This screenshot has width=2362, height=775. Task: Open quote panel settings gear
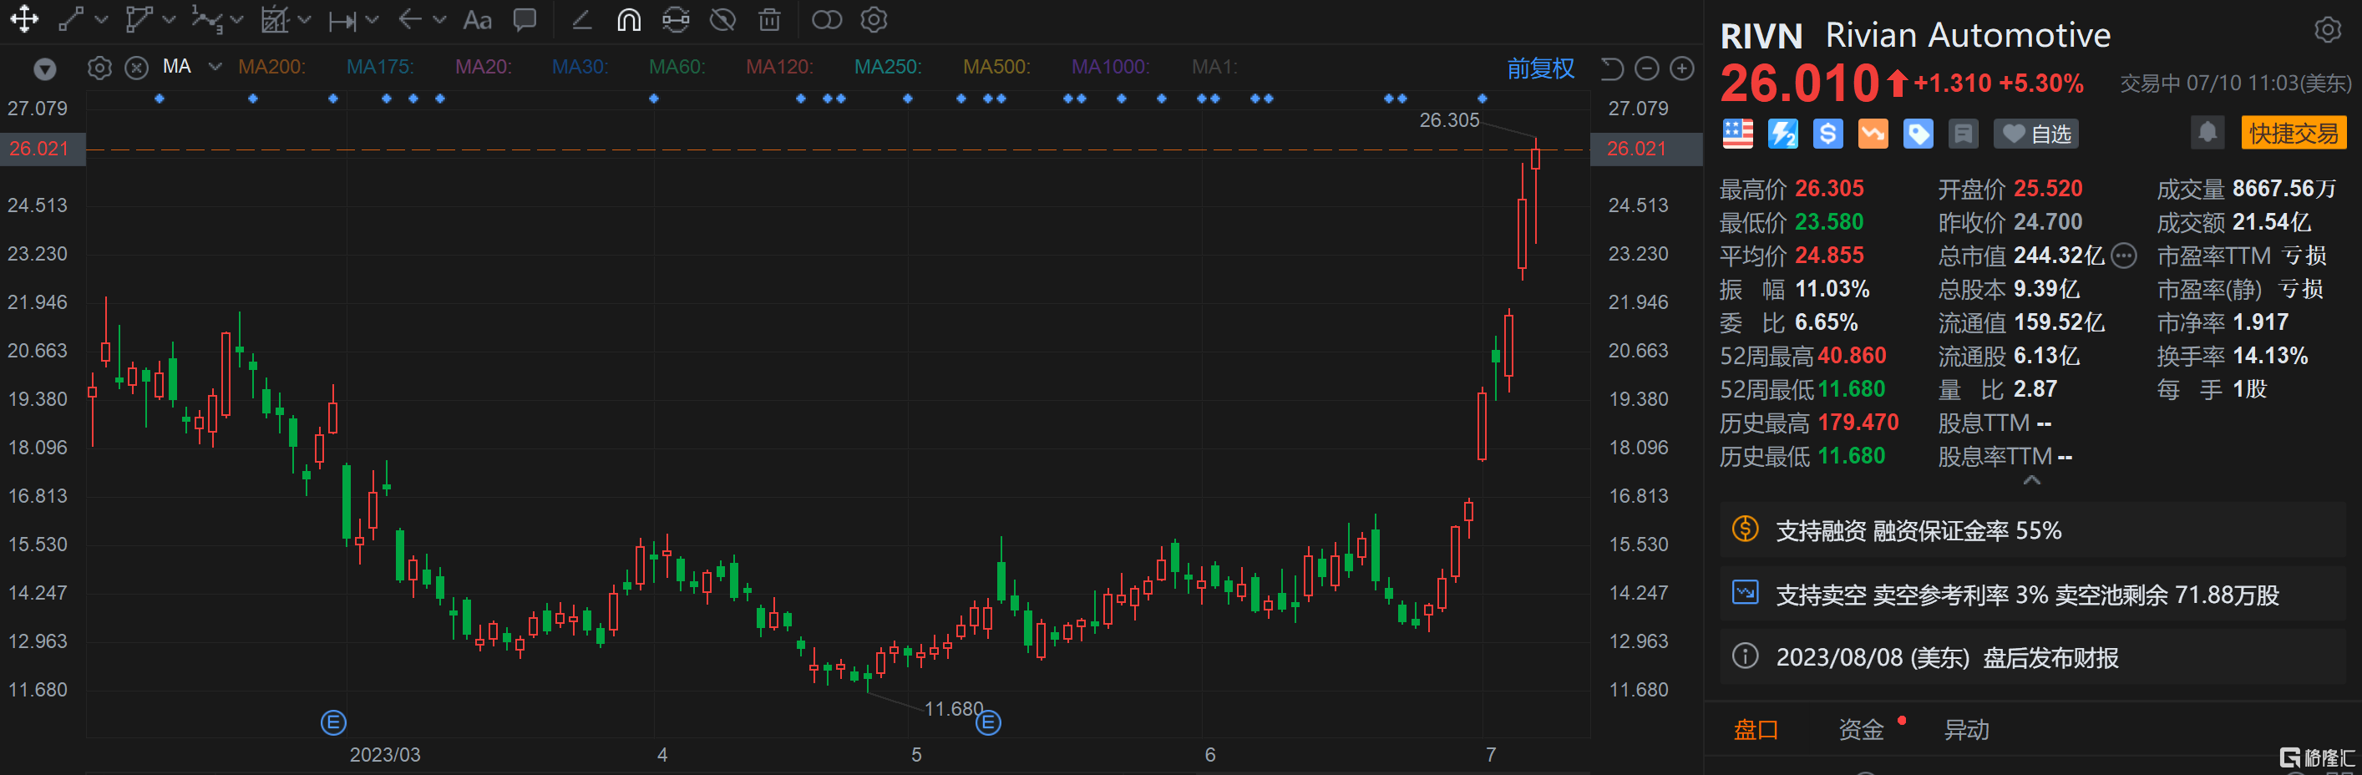click(x=2327, y=29)
